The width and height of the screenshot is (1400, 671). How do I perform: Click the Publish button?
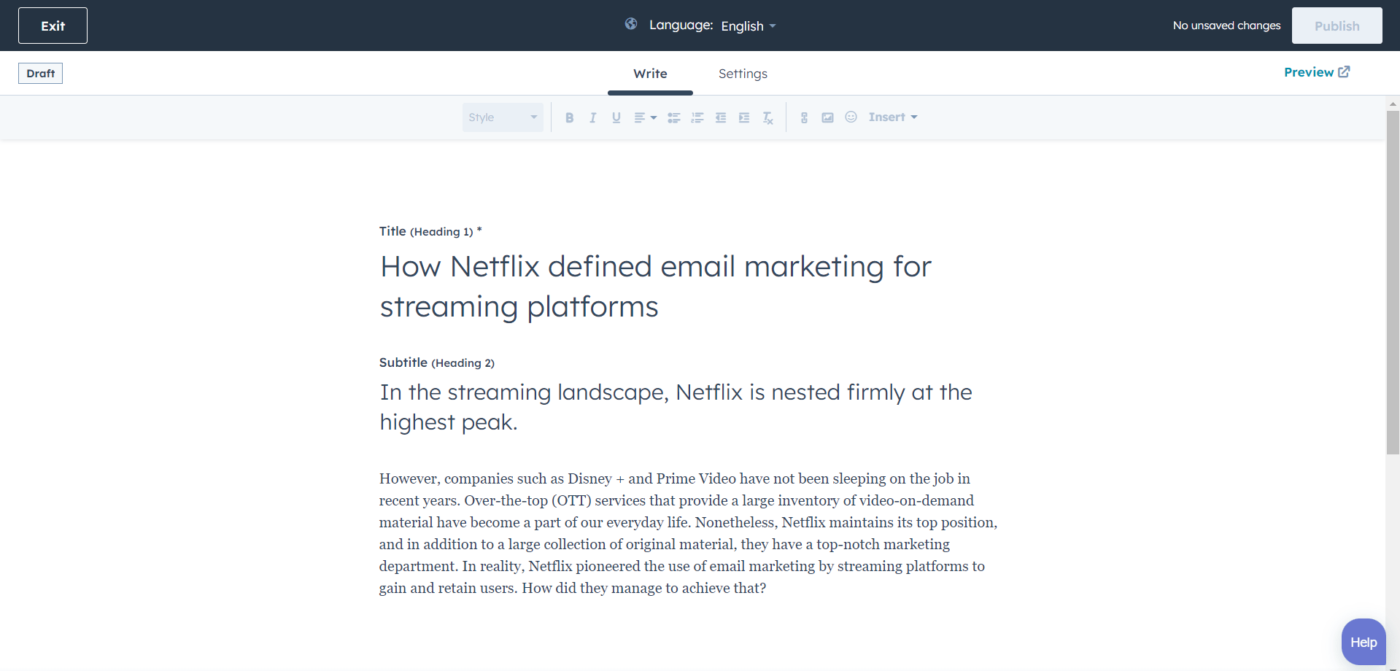[x=1337, y=26]
